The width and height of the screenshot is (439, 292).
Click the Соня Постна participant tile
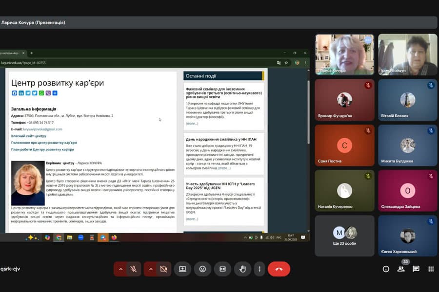[x=345, y=146]
